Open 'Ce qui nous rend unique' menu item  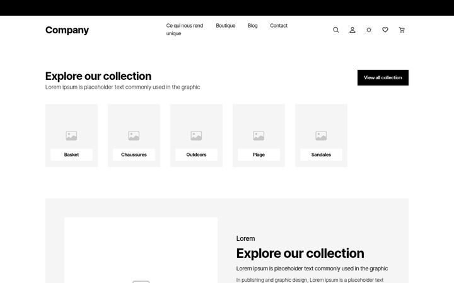[185, 30]
